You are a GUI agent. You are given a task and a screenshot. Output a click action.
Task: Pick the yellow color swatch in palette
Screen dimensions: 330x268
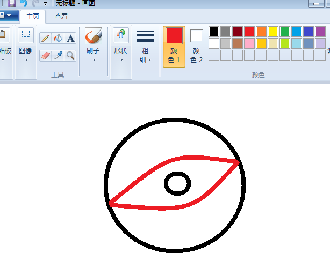(x=272, y=32)
